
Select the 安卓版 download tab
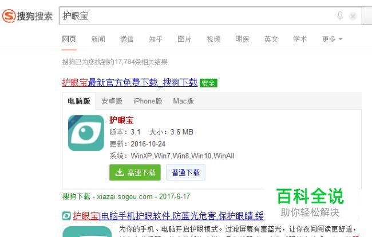[112, 101]
